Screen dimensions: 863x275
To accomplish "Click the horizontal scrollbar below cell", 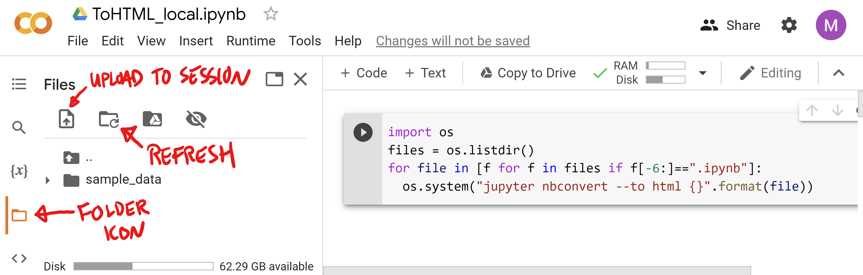I will coord(537,270).
